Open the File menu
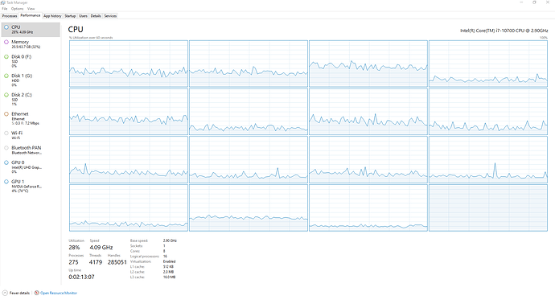555x300 pixels. [5, 9]
